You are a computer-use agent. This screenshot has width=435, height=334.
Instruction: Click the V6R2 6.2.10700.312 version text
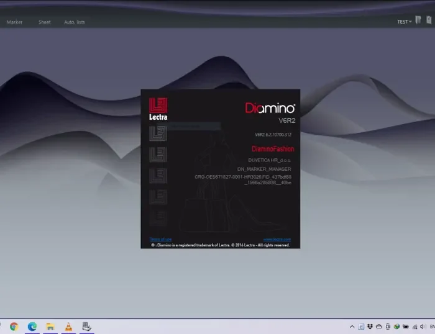(273, 135)
